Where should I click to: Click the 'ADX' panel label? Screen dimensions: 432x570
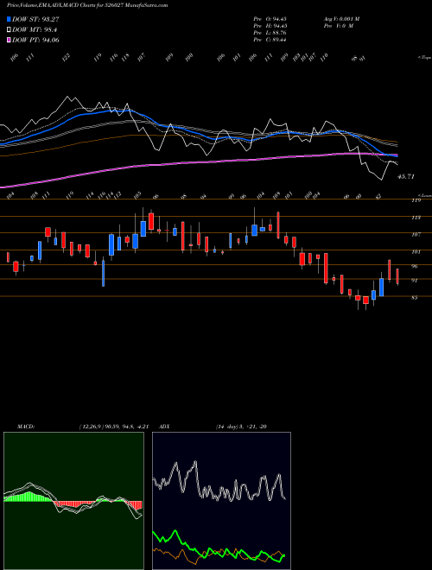pos(164,427)
